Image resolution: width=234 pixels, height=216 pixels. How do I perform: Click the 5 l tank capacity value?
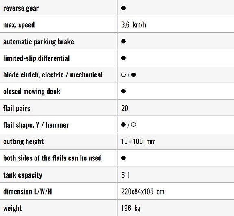125,175
